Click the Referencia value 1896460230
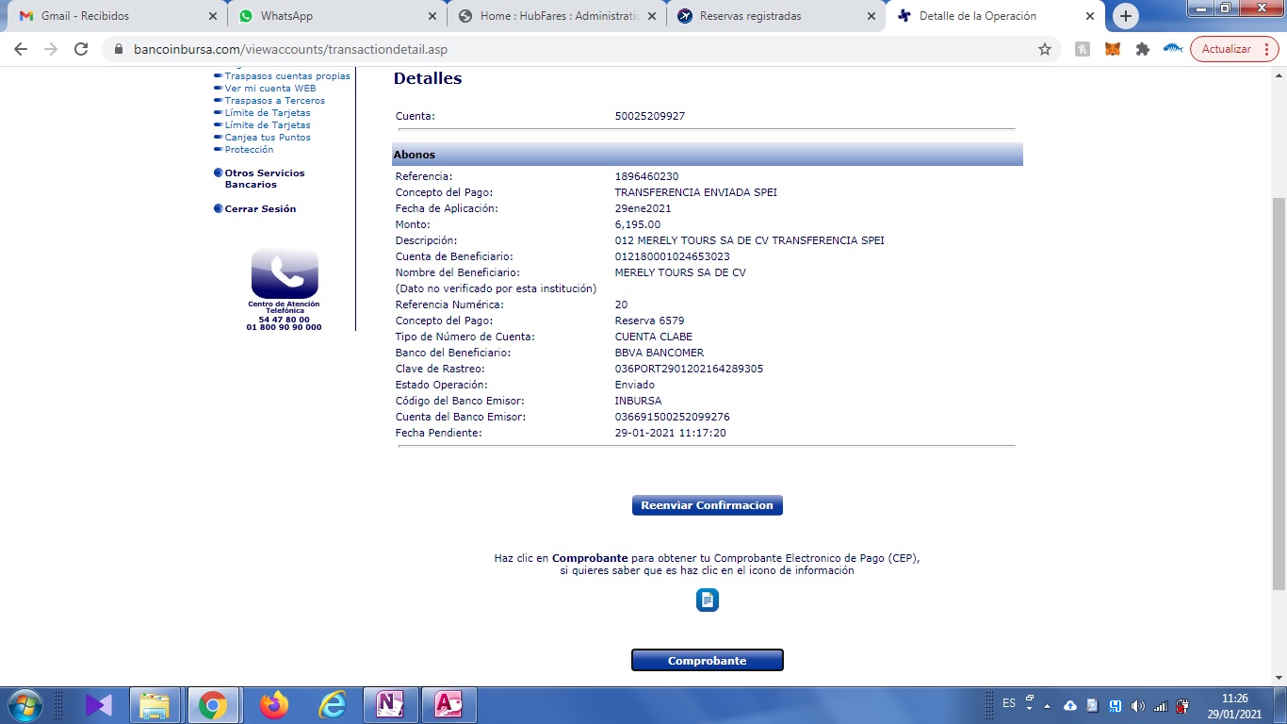This screenshot has width=1287, height=724. click(646, 176)
